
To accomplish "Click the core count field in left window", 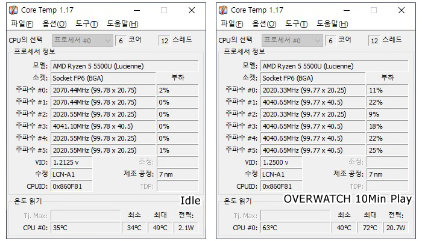I will [x=121, y=40].
